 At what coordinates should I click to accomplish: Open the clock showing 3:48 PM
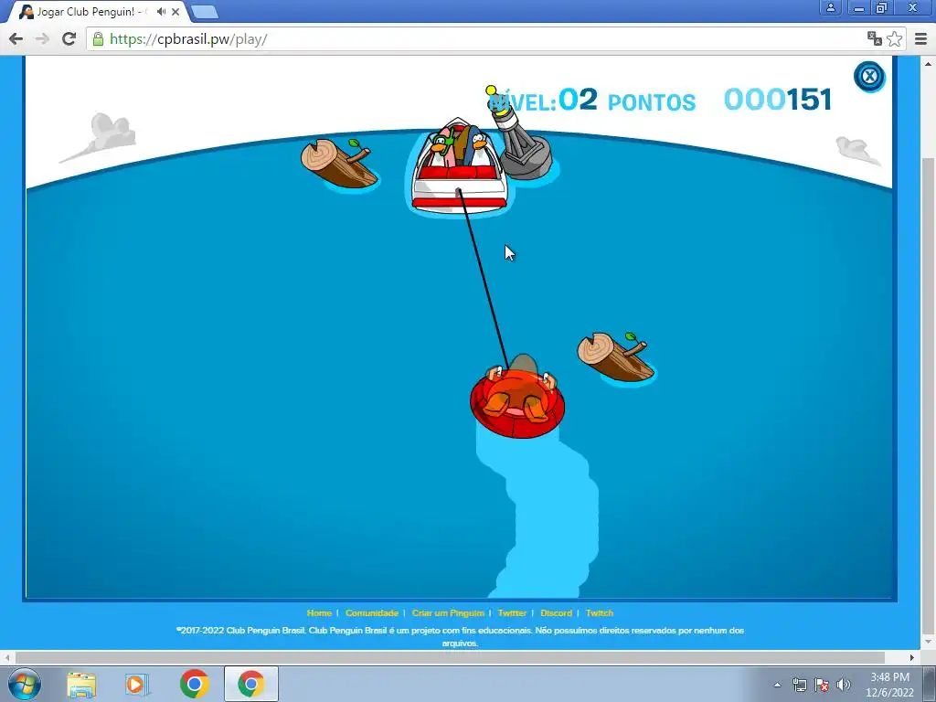point(889,685)
